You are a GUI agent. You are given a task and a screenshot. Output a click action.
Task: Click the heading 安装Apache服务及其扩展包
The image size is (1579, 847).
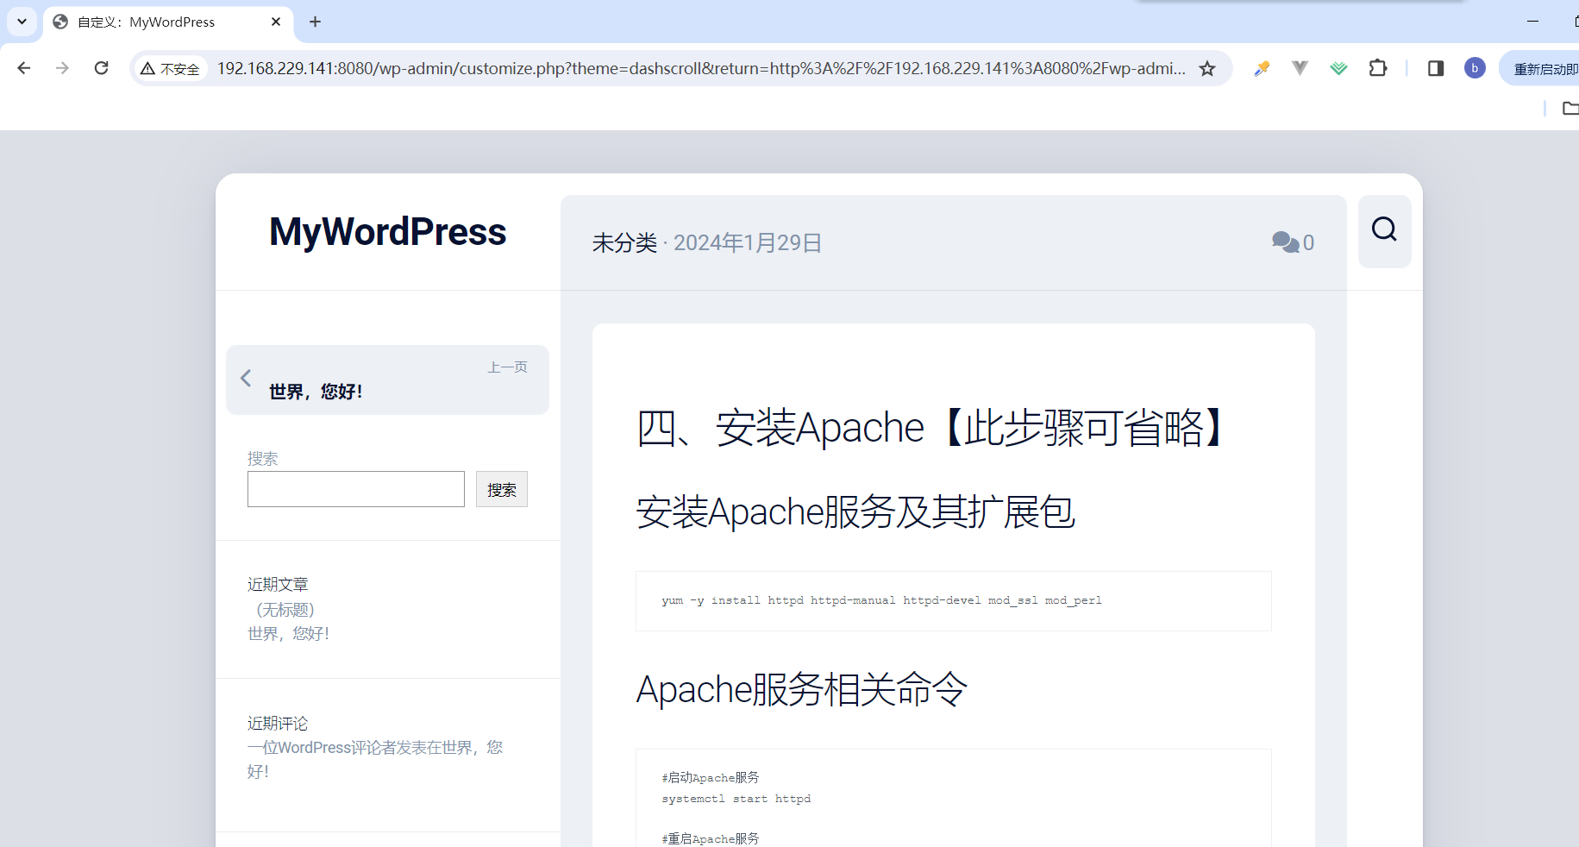pyautogui.click(x=855, y=512)
